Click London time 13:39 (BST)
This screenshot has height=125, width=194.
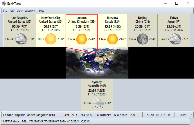(82, 26)
